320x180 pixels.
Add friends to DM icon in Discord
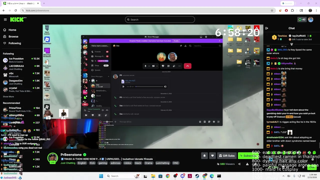(x=185, y=46)
